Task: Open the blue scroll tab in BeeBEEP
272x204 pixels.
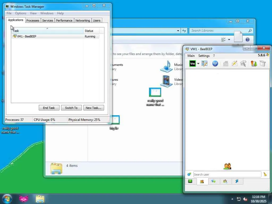Action: 237,181
